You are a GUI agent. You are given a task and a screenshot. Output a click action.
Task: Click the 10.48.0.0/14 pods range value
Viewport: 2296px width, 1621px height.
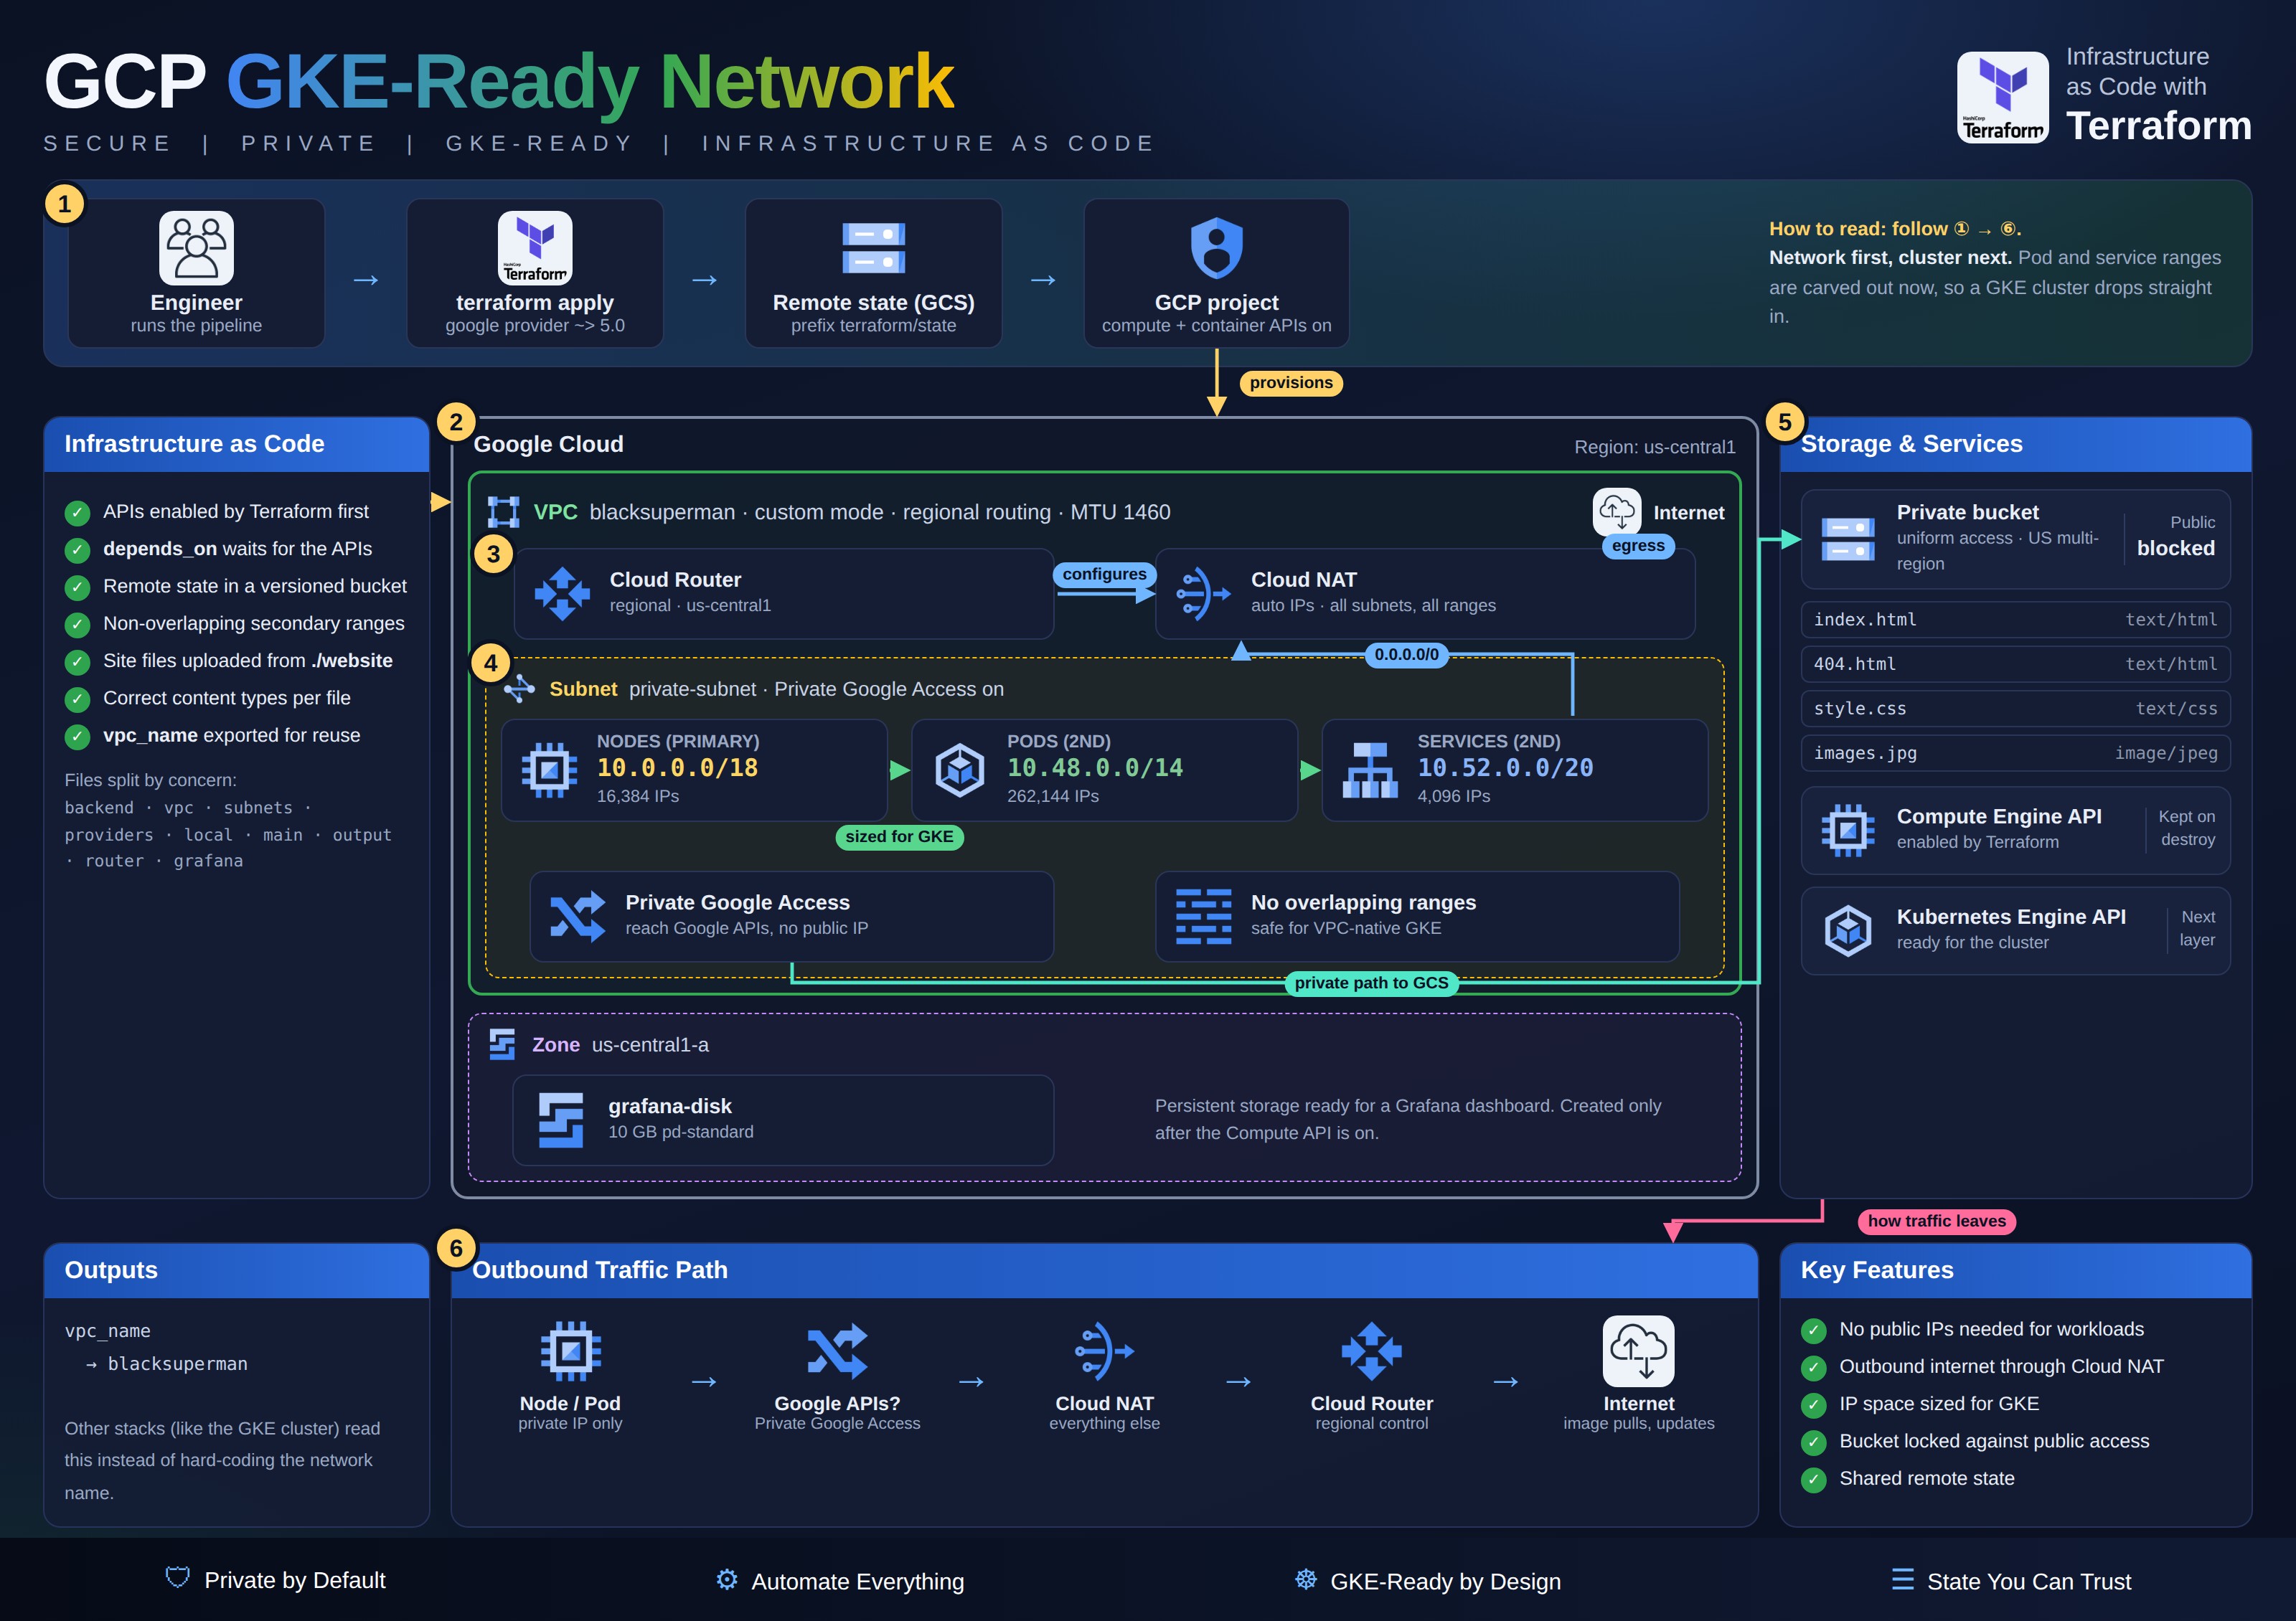tap(1095, 767)
